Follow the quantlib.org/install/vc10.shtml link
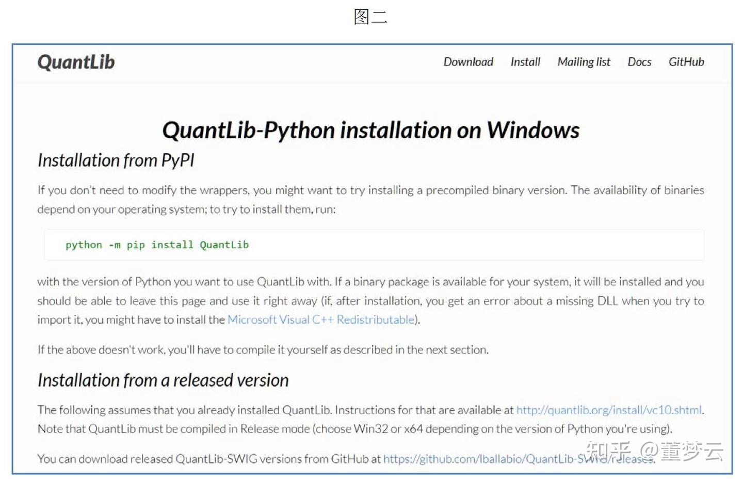 tap(609, 410)
